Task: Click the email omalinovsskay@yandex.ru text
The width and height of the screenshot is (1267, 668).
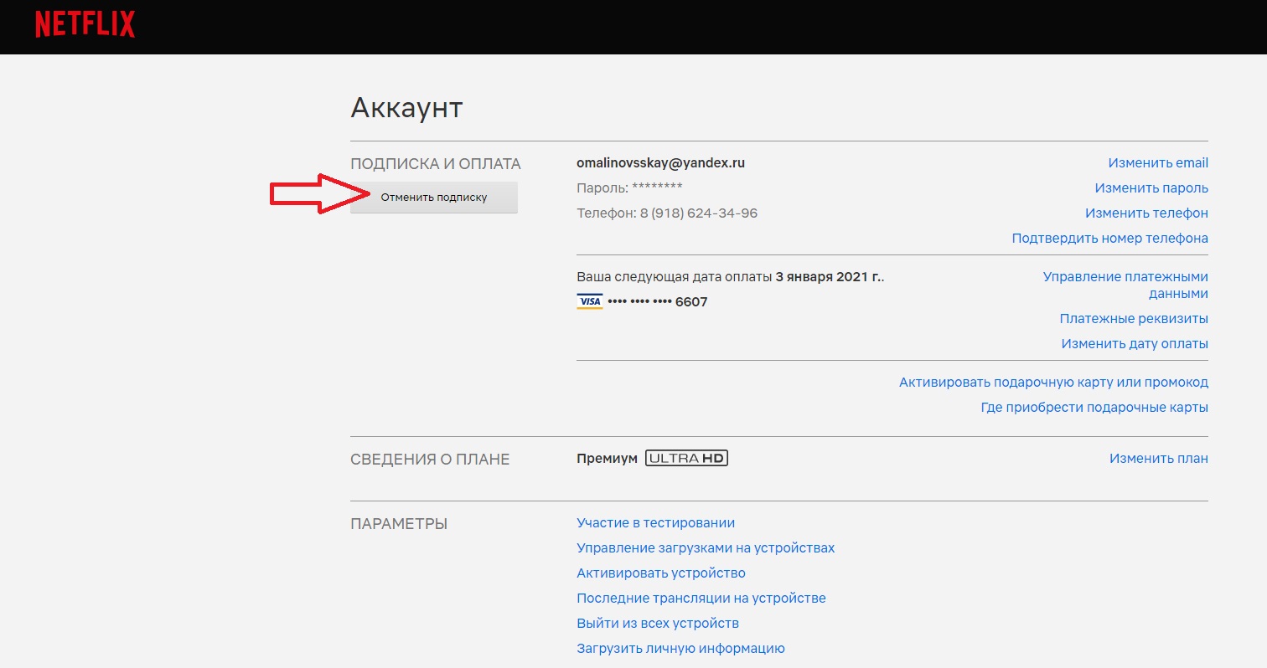Action: click(x=660, y=163)
